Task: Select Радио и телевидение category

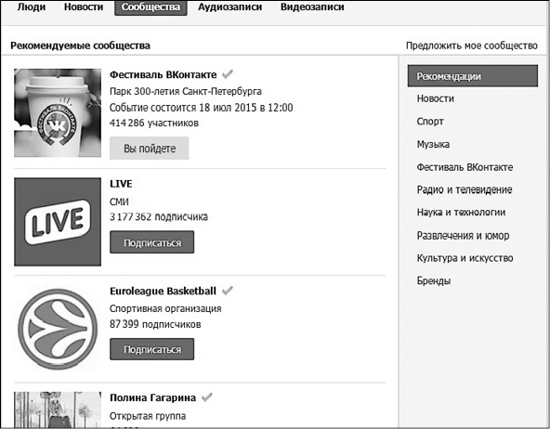Action: click(465, 190)
